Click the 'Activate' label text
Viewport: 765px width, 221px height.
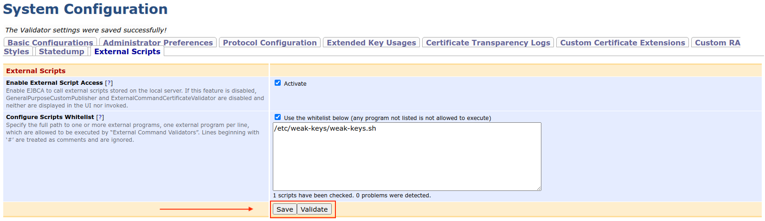[295, 84]
